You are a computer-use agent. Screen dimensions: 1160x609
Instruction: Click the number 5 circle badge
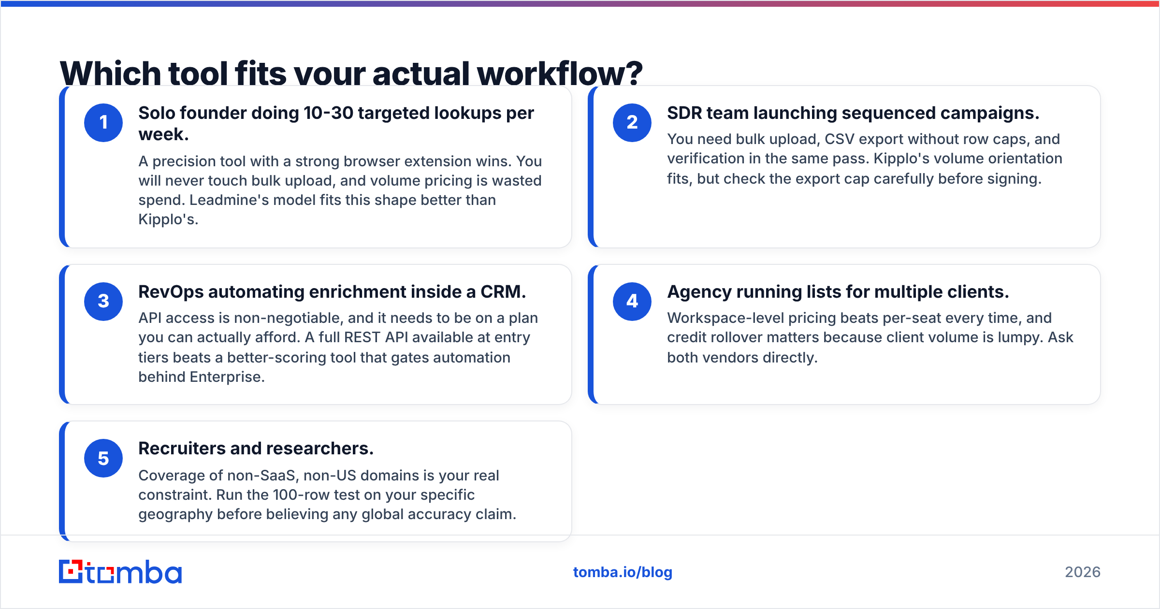(103, 458)
